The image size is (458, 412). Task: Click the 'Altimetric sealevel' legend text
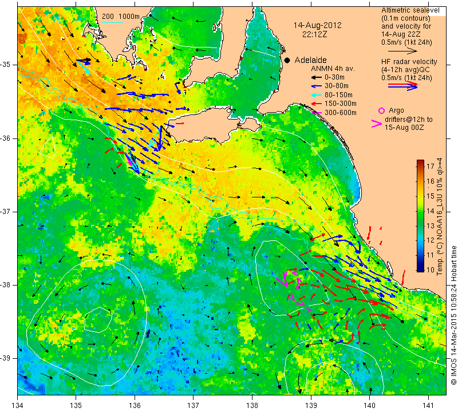pos(410,10)
